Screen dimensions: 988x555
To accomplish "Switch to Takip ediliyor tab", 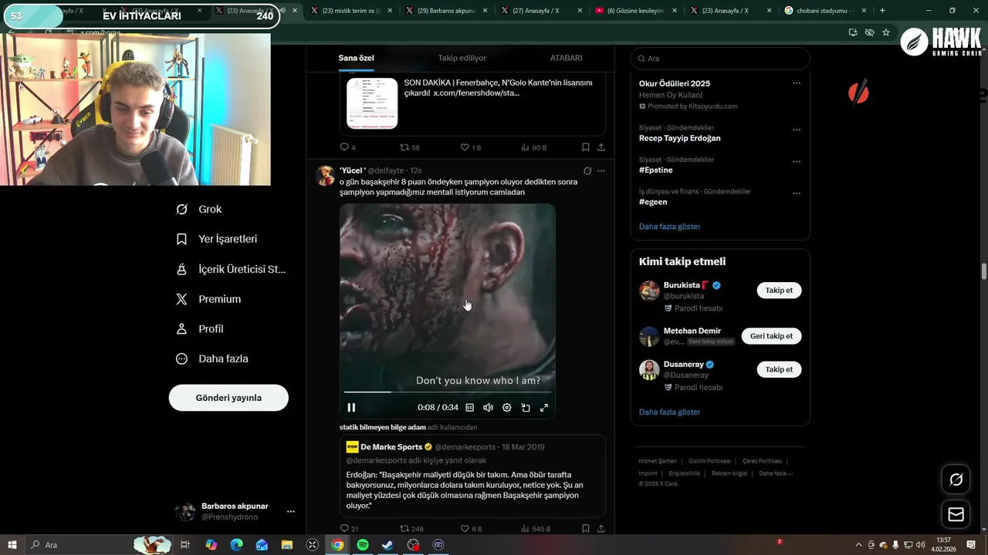I will (462, 58).
